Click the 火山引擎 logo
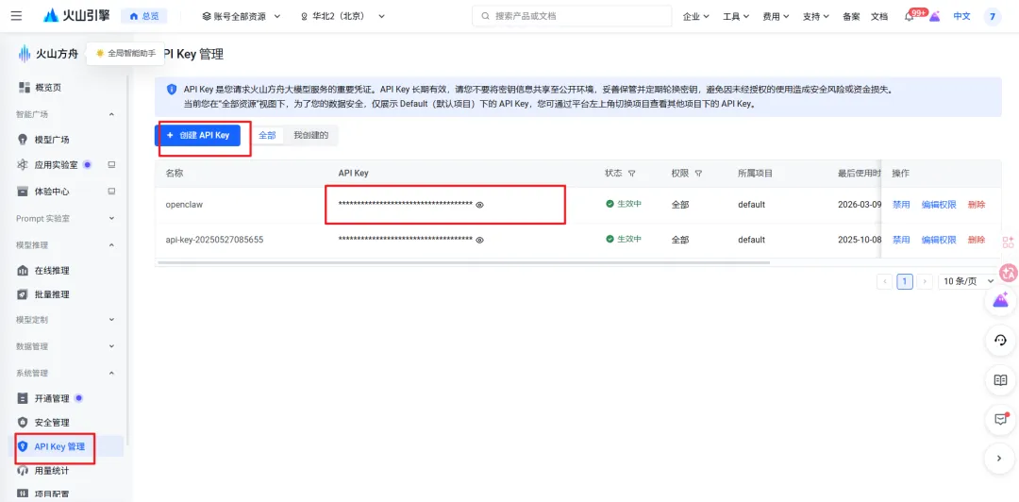1019x502 pixels. tap(76, 16)
